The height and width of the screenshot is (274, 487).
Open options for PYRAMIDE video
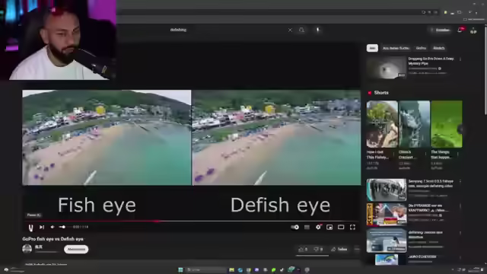tap(460, 206)
